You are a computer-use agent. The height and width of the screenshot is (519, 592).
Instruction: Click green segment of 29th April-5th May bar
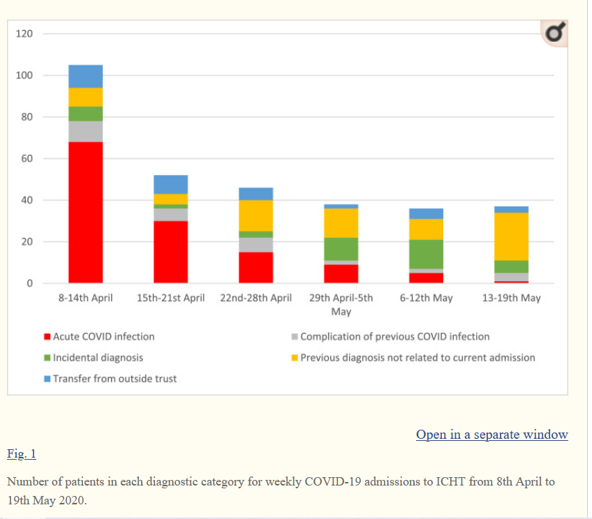(x=341, y=249)
